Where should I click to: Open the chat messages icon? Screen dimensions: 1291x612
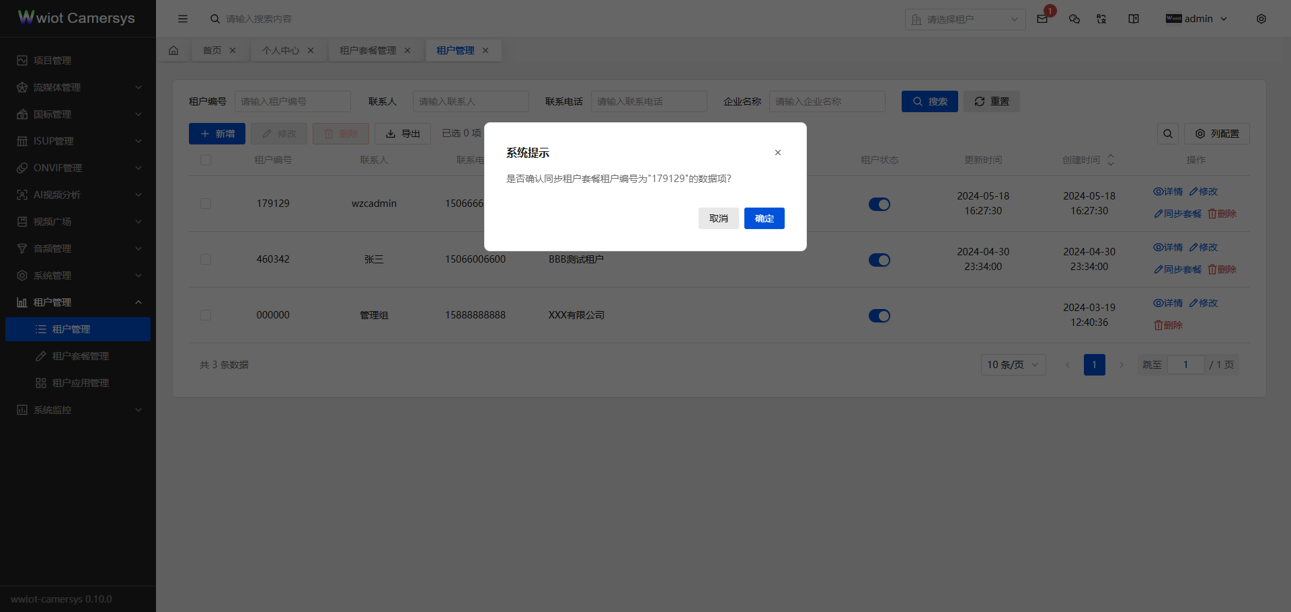pyautogui.click(x=1074, y=19)
